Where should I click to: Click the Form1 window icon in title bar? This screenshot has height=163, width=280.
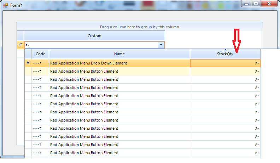pos(5,5)
